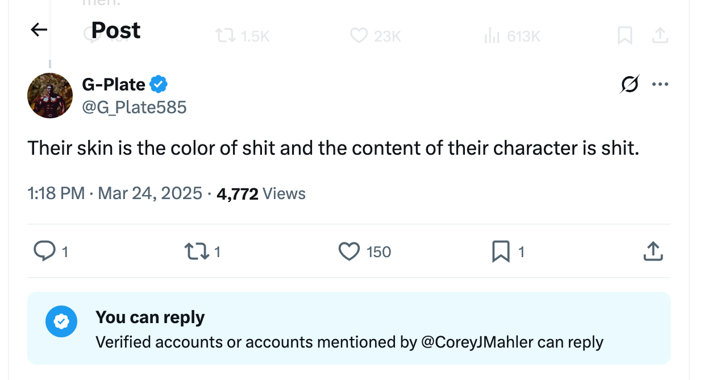
Task: Click G-Plate's profile picture
Action: tap(49, 95)
